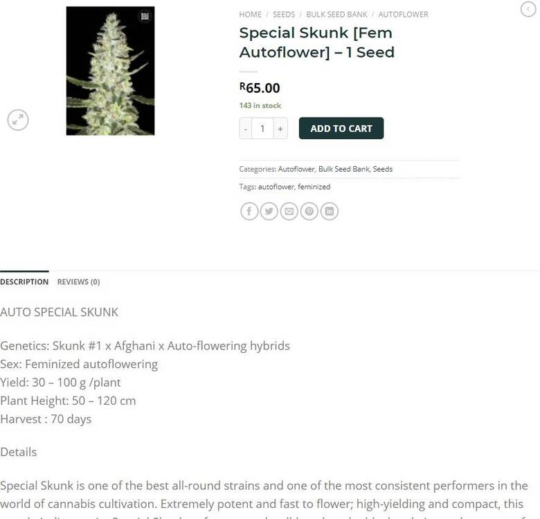Decrease quantity with minus button
Viewport: 540px width, 519px height.
tap(246, 129)
